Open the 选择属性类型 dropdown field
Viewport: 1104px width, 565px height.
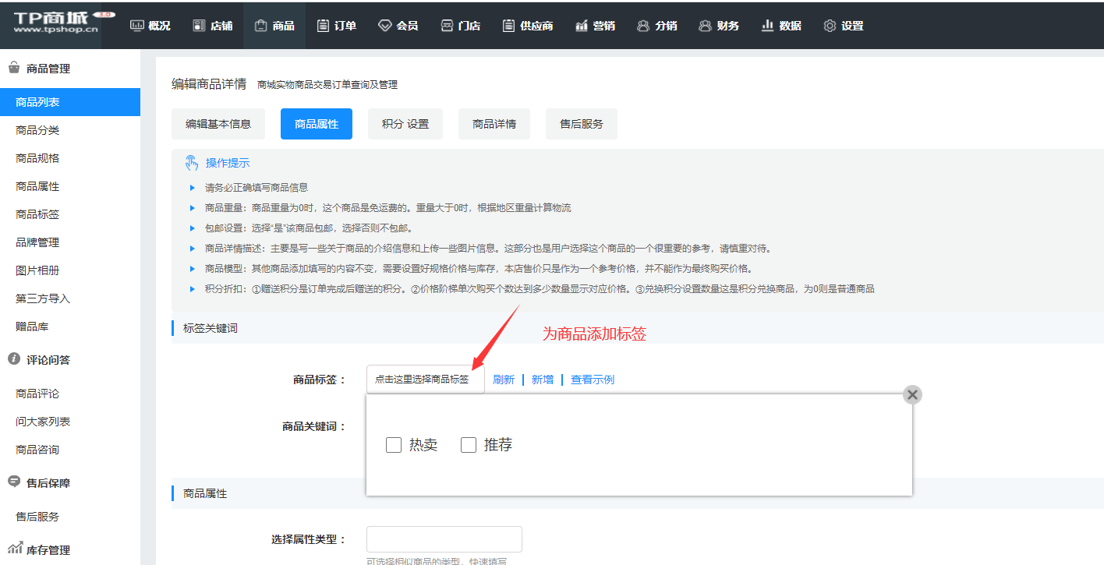pyautogui.click(x=444, y=539)
